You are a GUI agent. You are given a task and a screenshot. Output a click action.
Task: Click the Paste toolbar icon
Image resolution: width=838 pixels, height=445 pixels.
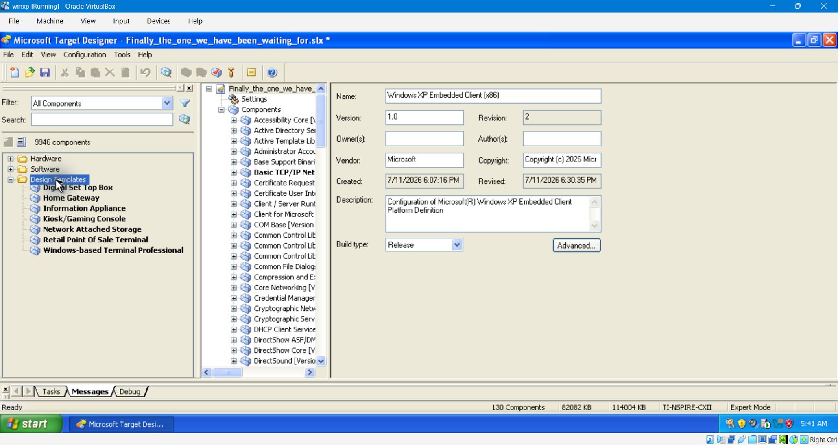pyautogui.click(x=95, y=73)
